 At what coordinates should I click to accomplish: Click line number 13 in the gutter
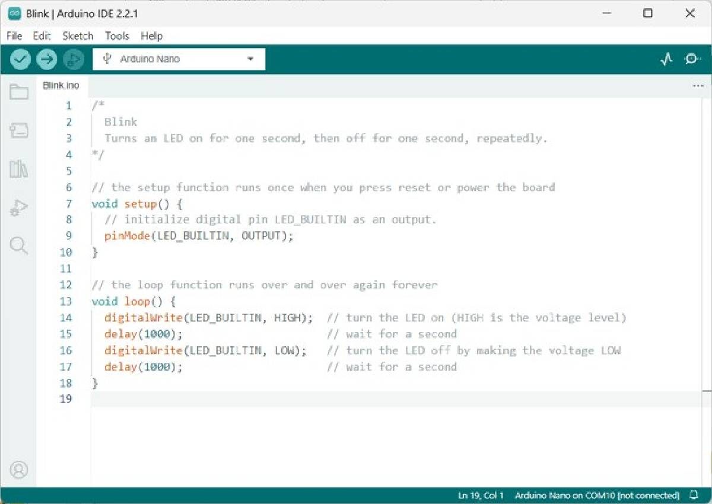point(65,301)
